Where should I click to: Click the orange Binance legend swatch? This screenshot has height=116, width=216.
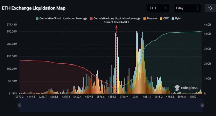coord(144,18)
